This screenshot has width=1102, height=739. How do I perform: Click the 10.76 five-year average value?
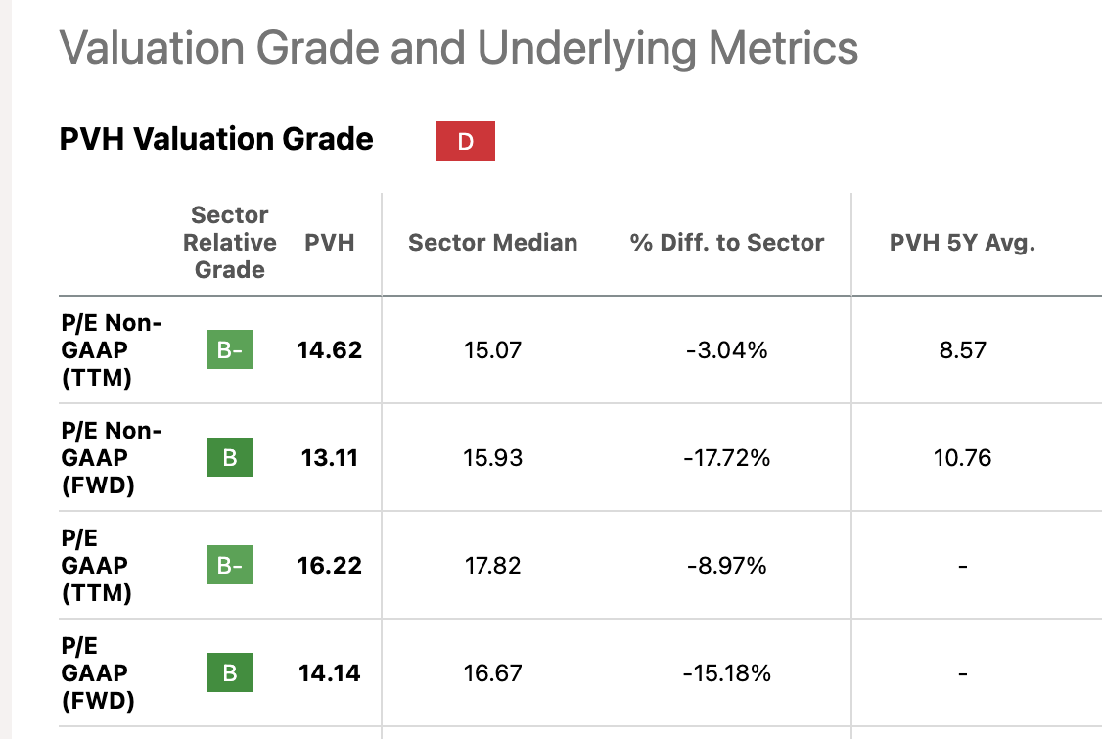point(962,458)
